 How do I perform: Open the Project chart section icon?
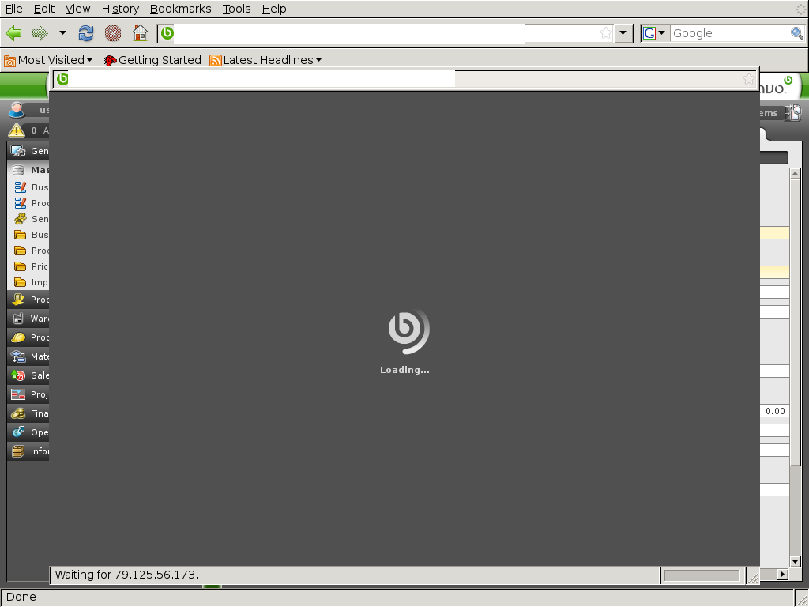click(x=19, y=394)
